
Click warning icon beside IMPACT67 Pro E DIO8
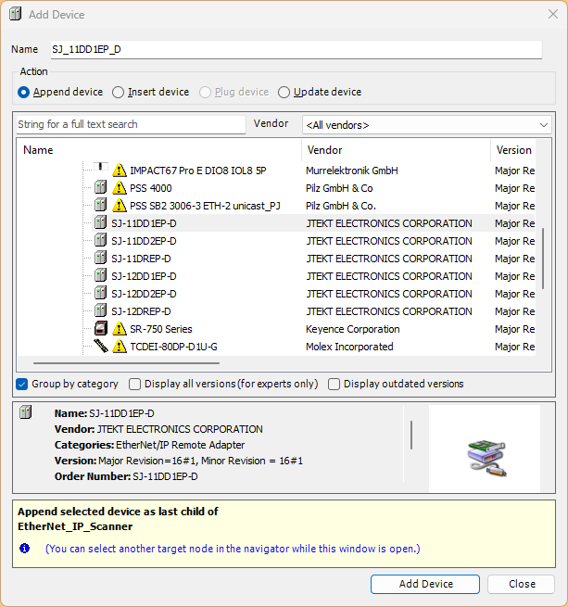(120, 171)
